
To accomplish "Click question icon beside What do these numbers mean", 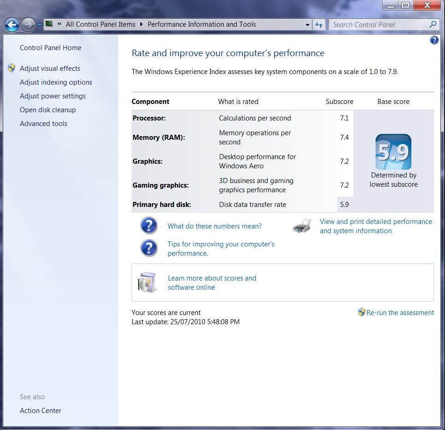I will tap(149, 225).
